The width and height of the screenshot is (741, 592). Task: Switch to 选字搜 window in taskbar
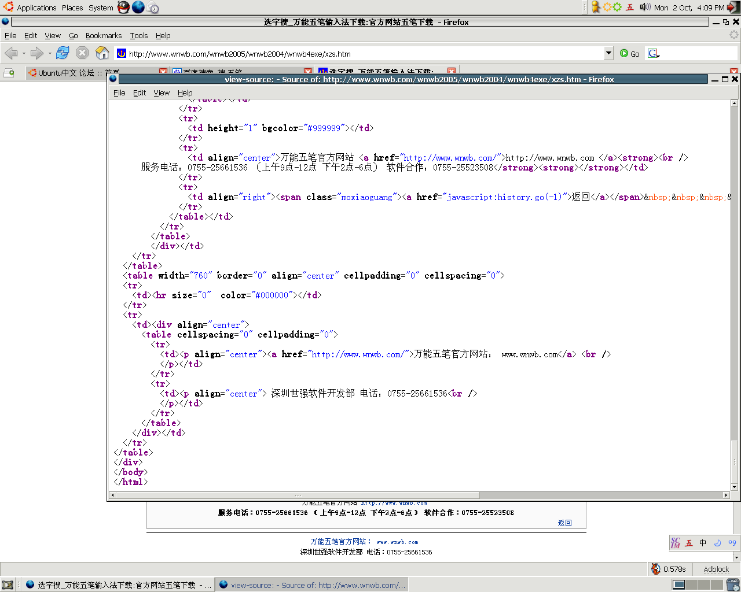[118, 585]
